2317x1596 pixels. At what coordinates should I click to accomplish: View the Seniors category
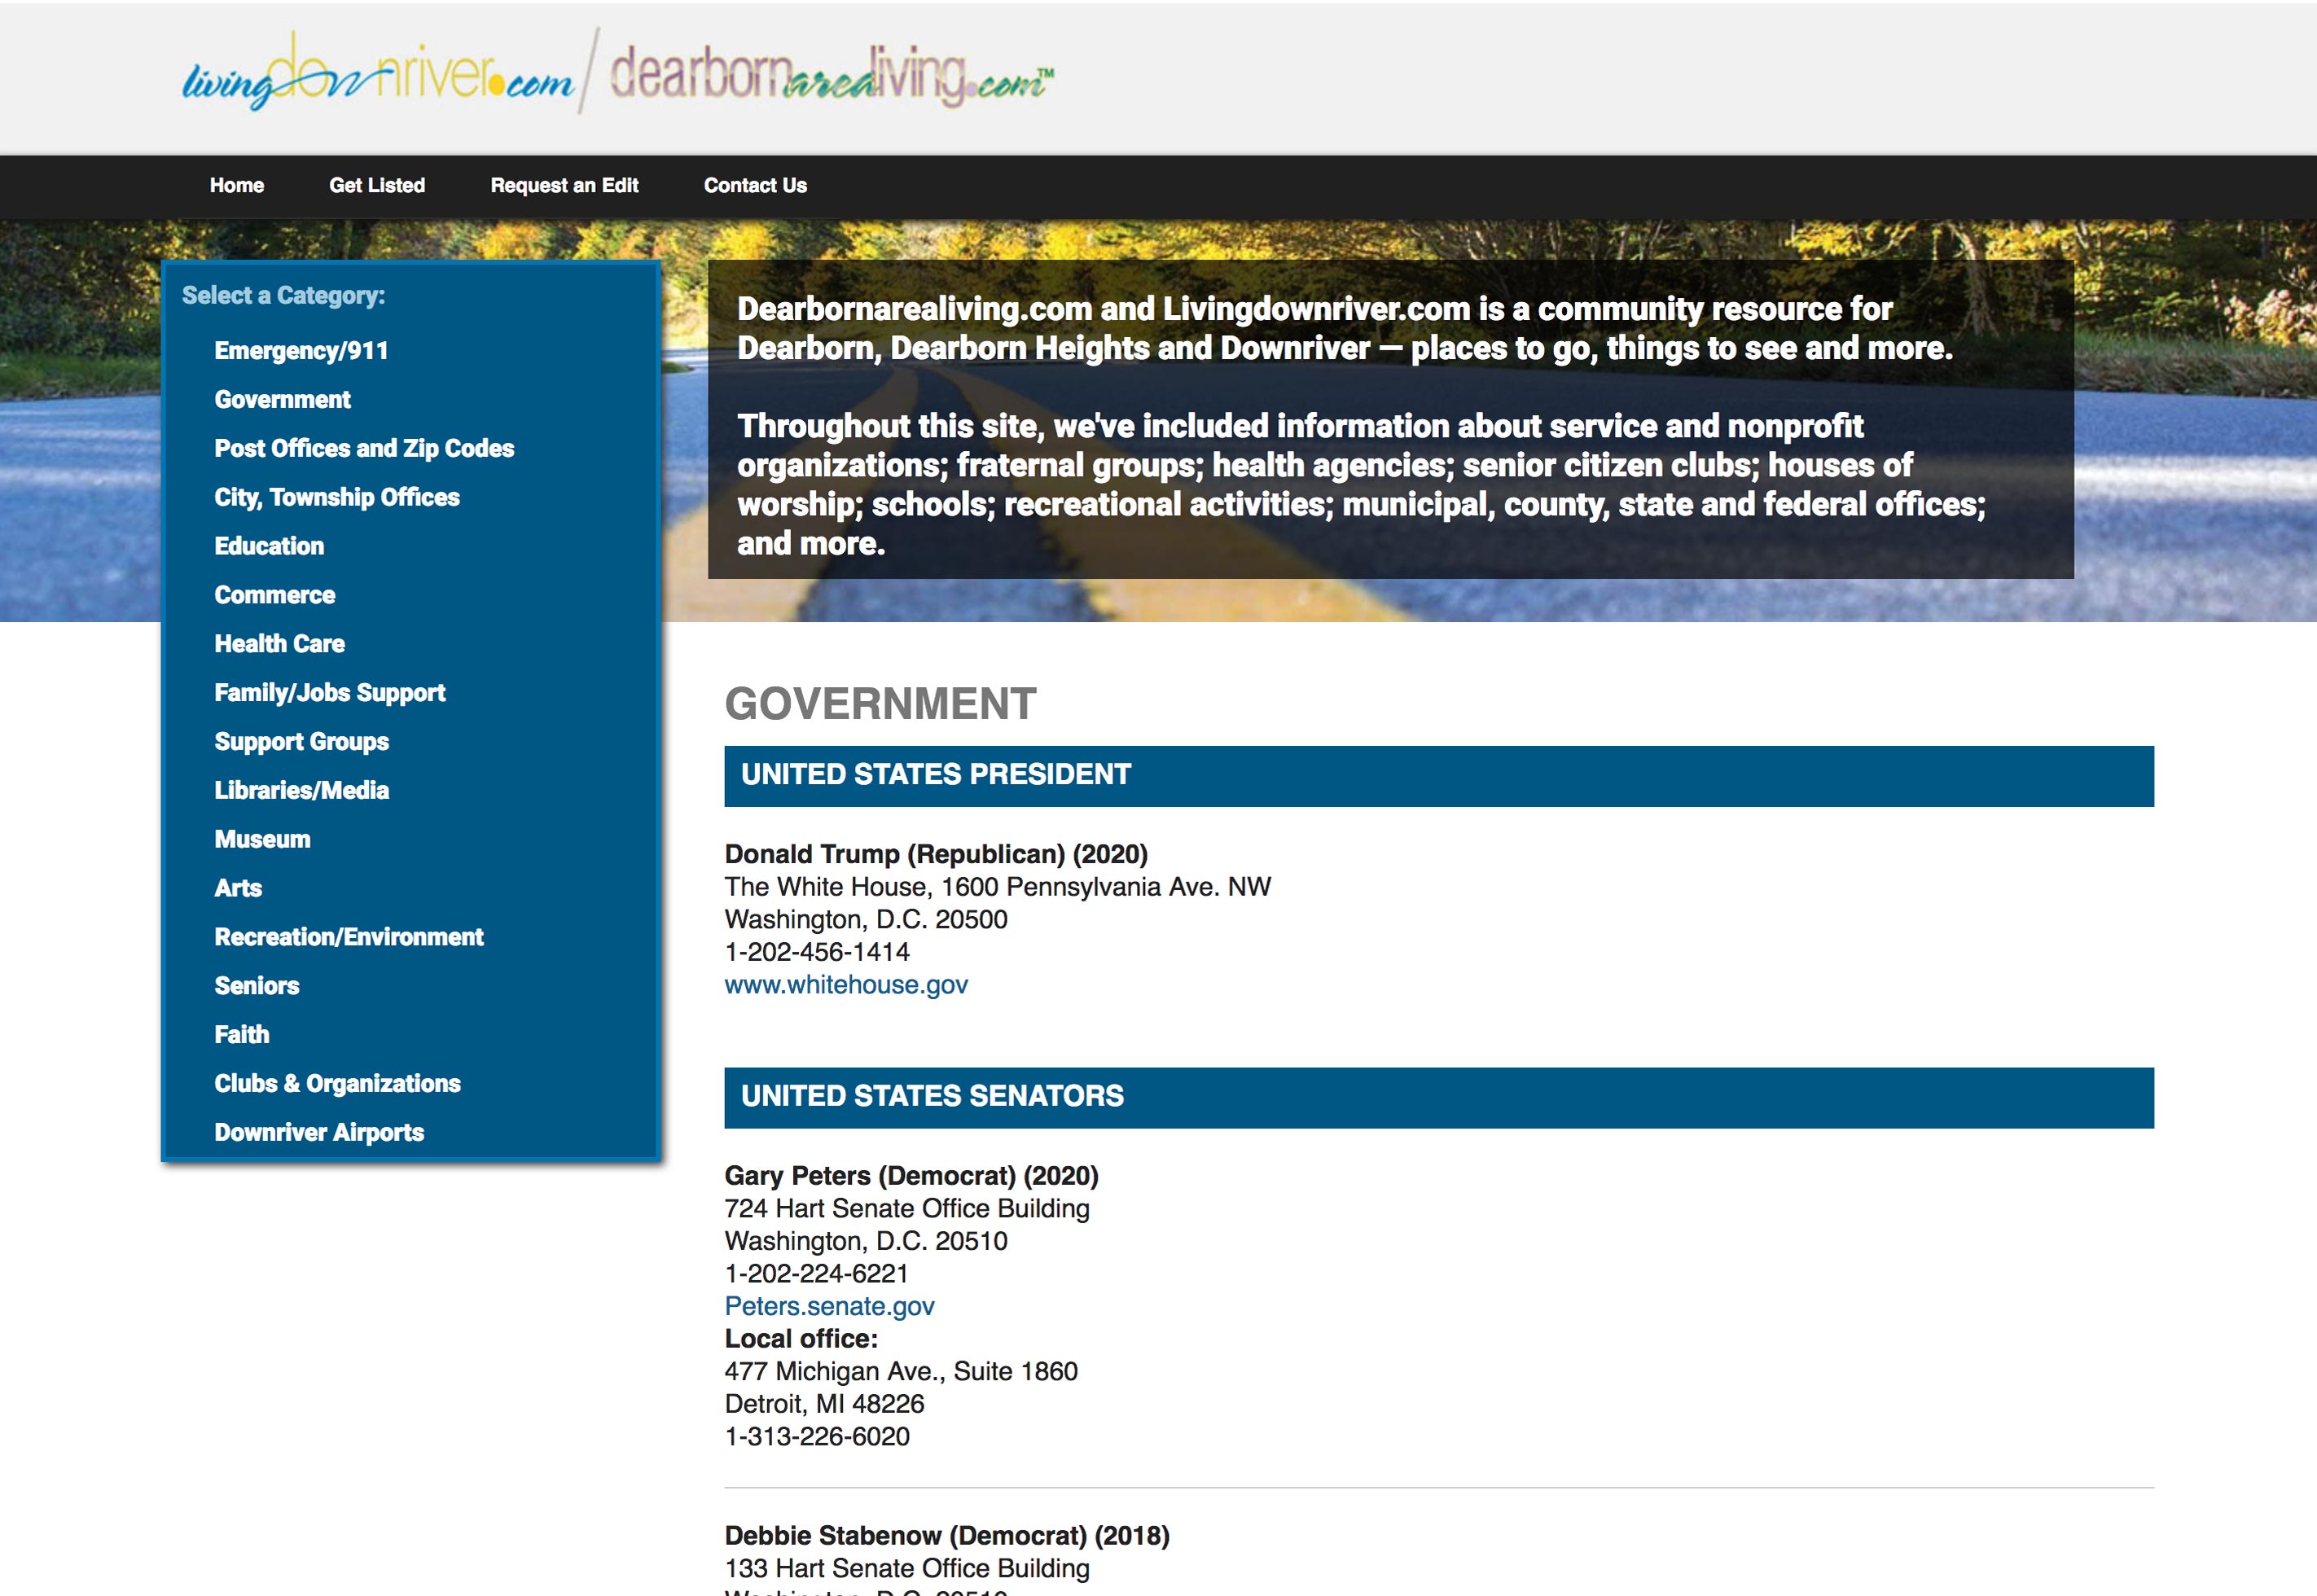pyautogui.click(x=257, y=987)
